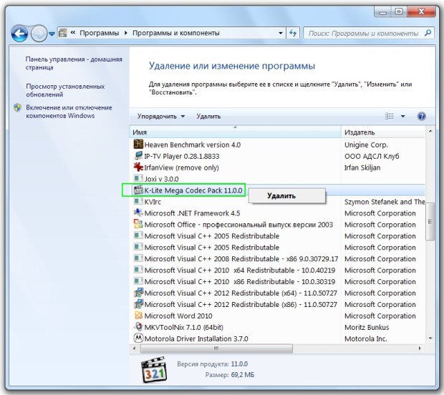Open the view options dropdown arrow
The height and width of the screenshot is (395, 444).
[x=402, y=117]
